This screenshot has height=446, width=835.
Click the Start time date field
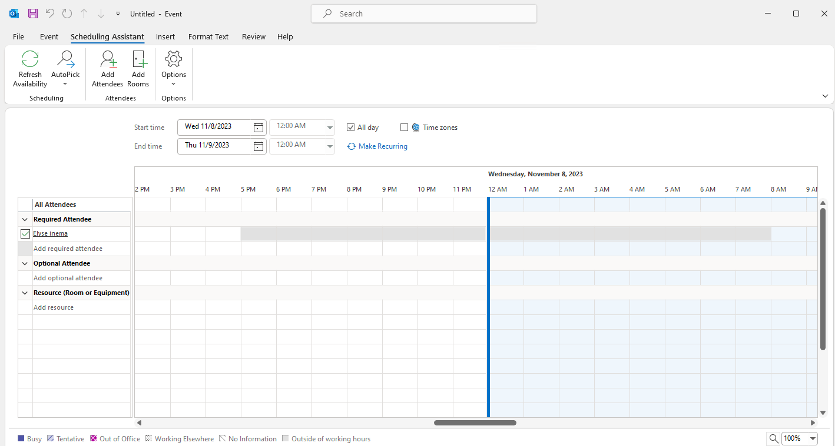point(215,127)
